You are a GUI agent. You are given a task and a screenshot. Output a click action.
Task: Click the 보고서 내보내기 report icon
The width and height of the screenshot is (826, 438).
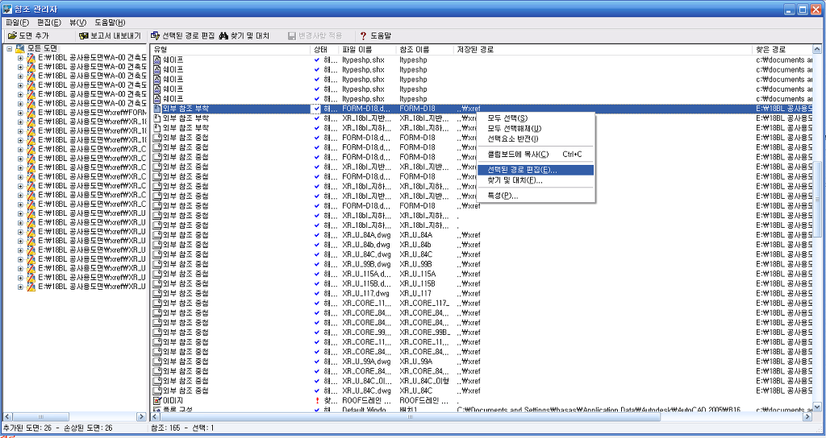click(x=83, y=35)
